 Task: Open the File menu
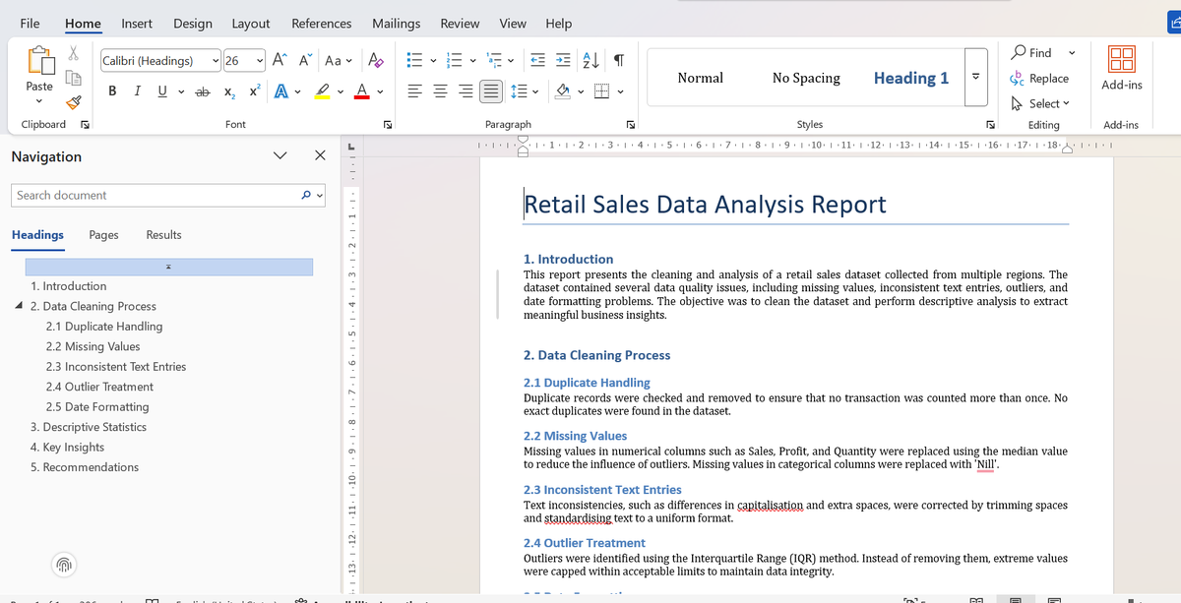(x=31, y=23)
